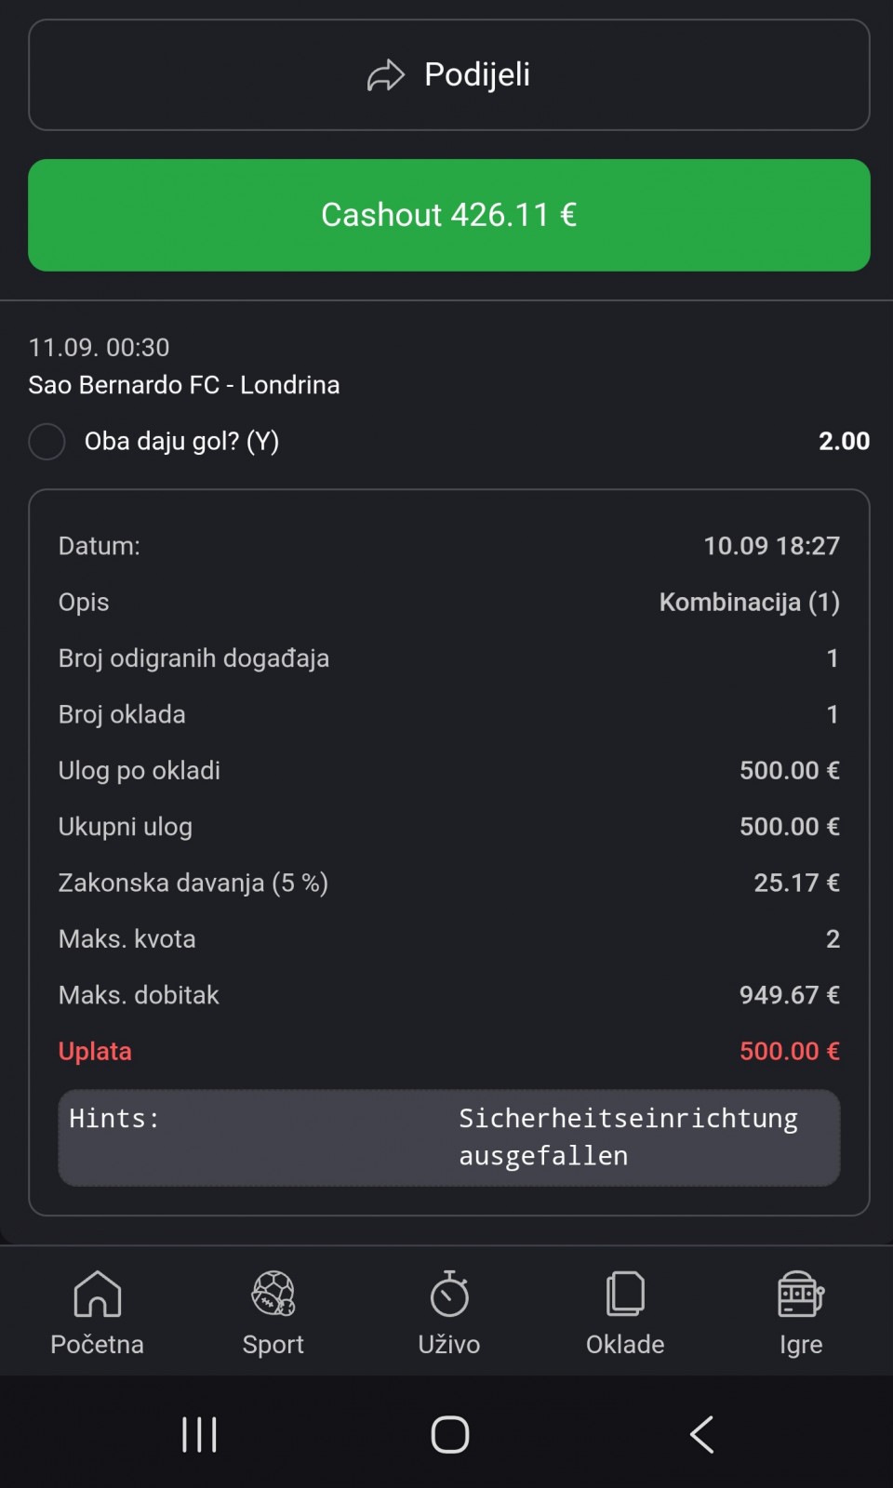Tap the Hints Sicherheitseinrichtung ausgefallen box
This screenshot has height=1488, width=893.
[449, 1137]
